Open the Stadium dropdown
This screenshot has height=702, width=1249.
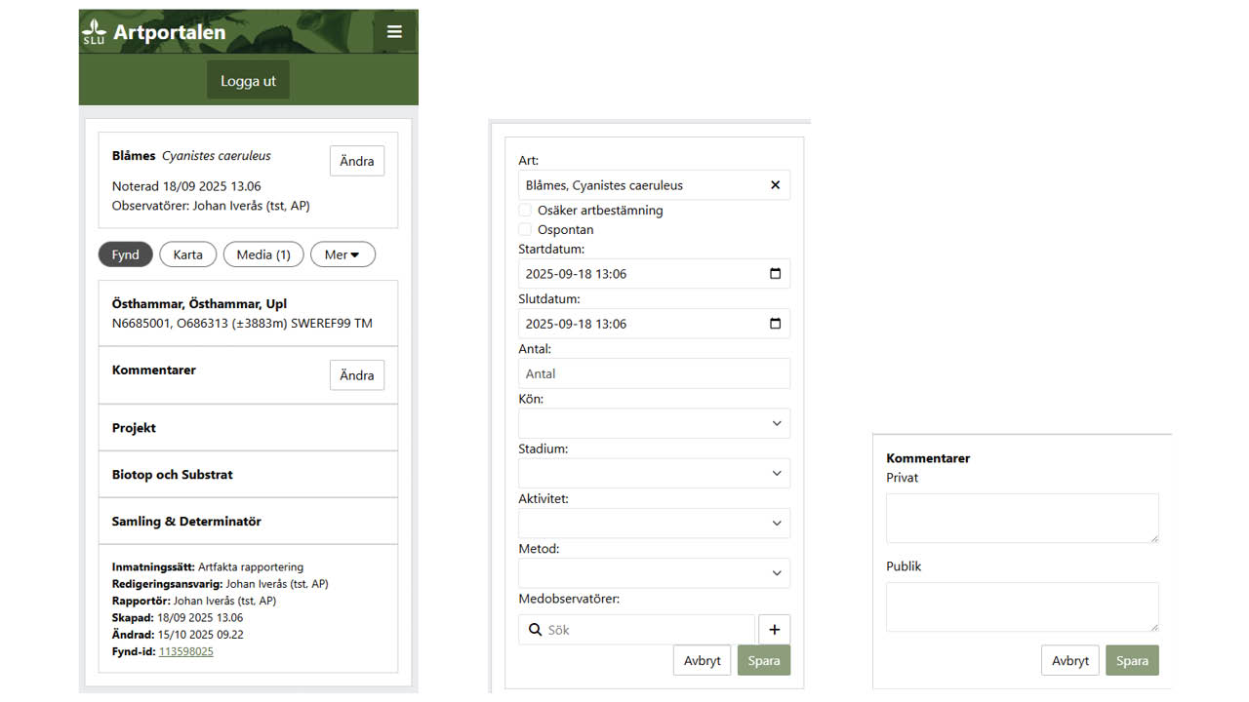654,473
